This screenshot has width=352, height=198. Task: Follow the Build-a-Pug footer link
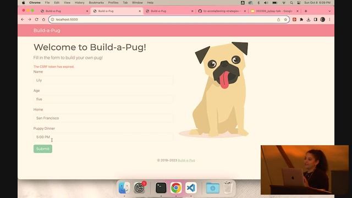click(186, 160)
